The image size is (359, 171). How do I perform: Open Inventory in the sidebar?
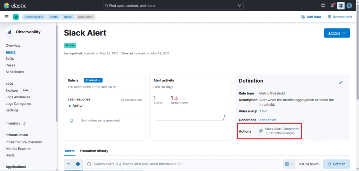[13, 123]
